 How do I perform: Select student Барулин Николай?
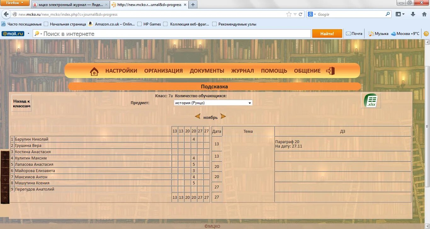(x=31, y=139)
